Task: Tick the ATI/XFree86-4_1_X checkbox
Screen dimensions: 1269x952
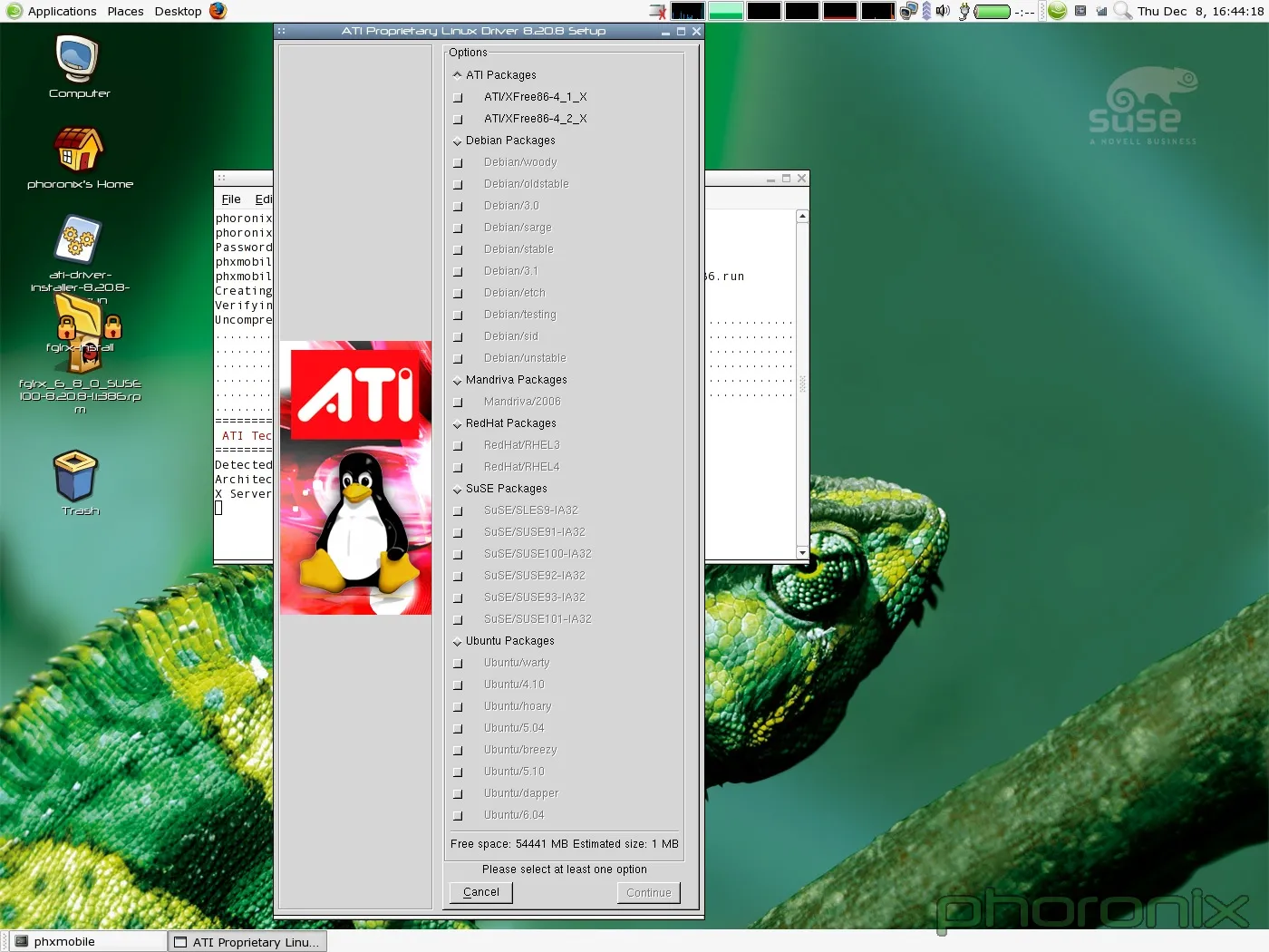Action: point(458,97)
